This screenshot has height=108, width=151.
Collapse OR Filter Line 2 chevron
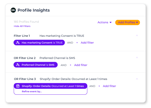coord(137,58)
